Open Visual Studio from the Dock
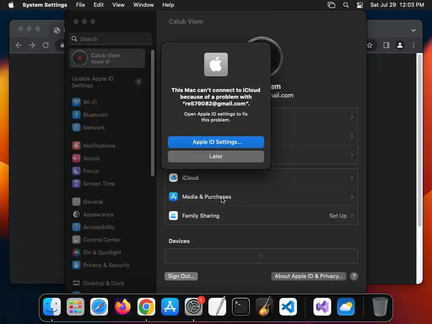This screenshot has width=432, height=324. [x=322, y=307]
